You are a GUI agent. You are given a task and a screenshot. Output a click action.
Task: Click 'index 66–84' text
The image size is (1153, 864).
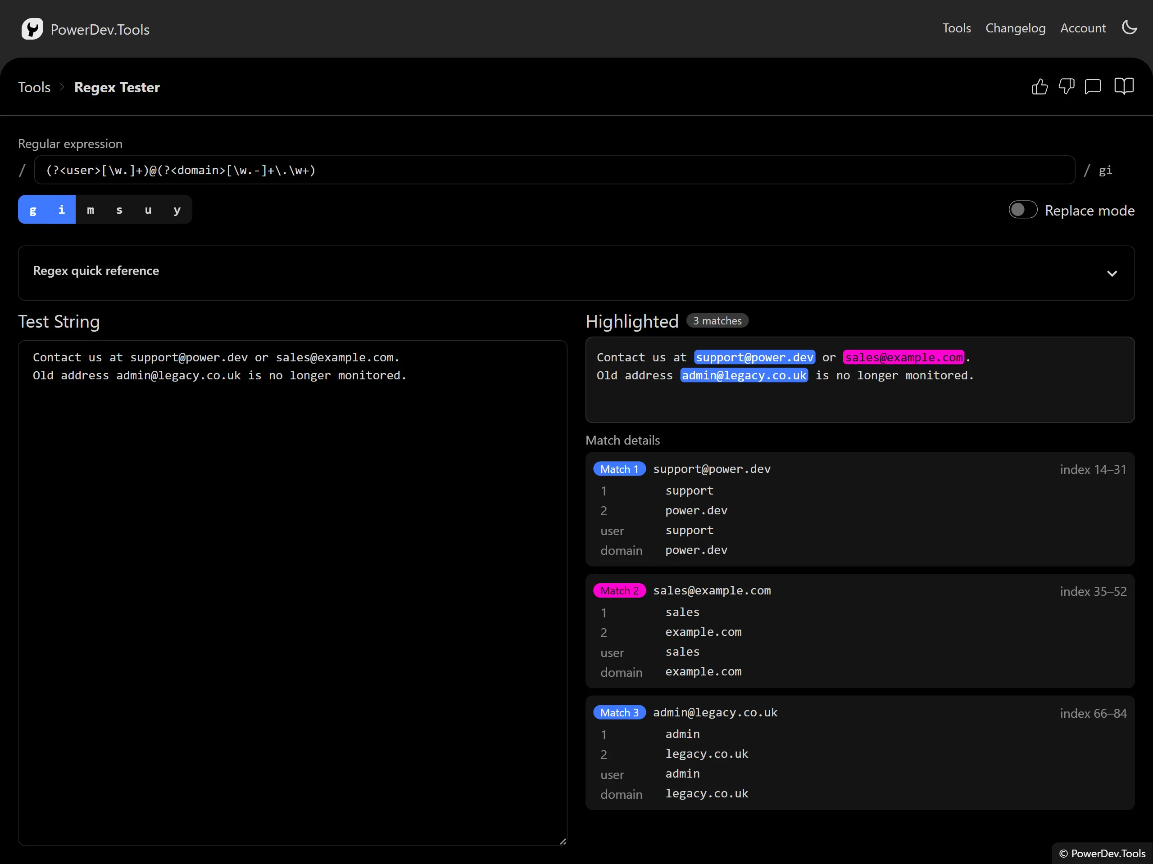(x=1093, y=713)
